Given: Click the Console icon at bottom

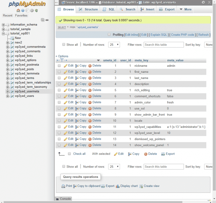Looking at the screenshot, I should tap(57, 199).
